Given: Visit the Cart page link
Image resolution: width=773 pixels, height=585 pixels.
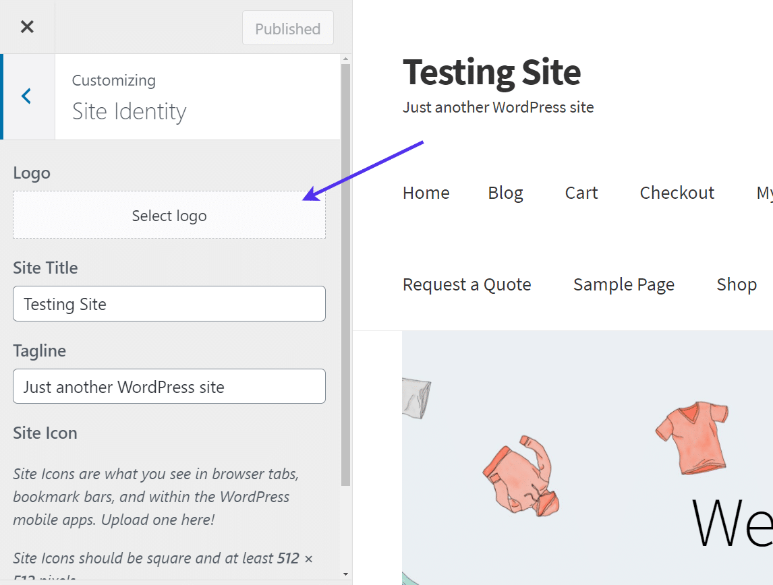Looking at the screenshot, I should tap(581, 193).
